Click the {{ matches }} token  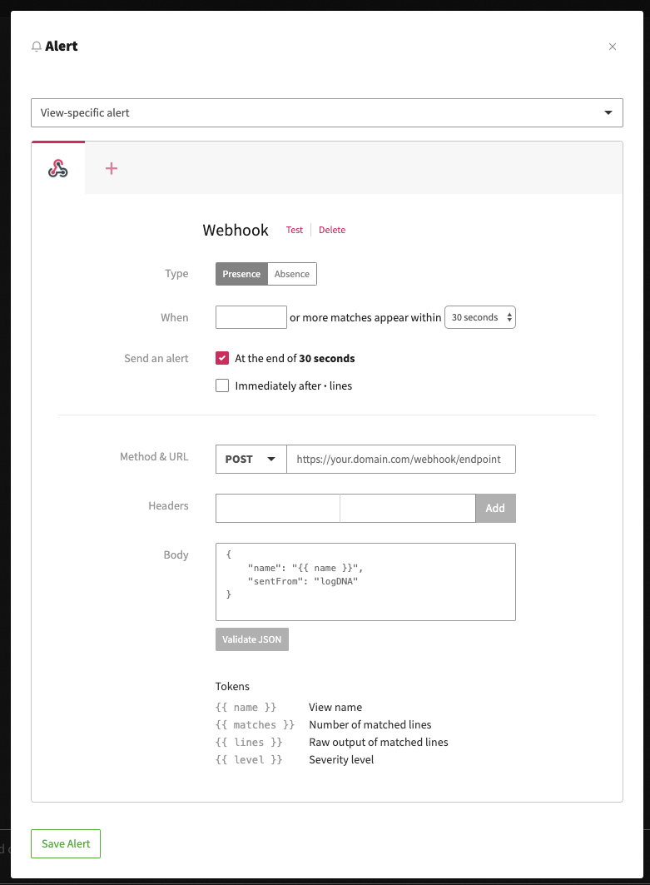[255, 724]
